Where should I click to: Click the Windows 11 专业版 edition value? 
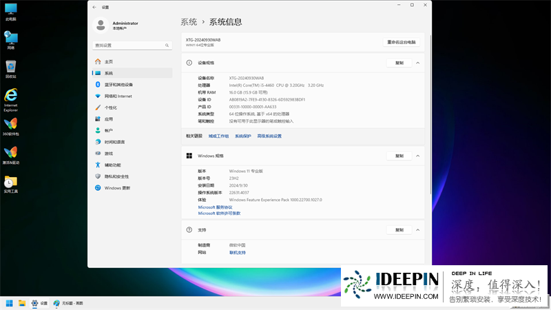(x=246, y=171)
